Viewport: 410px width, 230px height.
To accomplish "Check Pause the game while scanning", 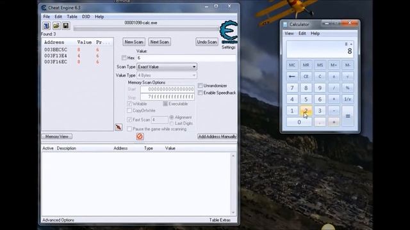I will 129,129.
